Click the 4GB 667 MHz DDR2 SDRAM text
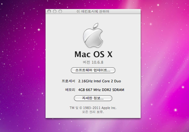Image resolution: width=189 pixels, height=132 pixels. tap(103, 90)
